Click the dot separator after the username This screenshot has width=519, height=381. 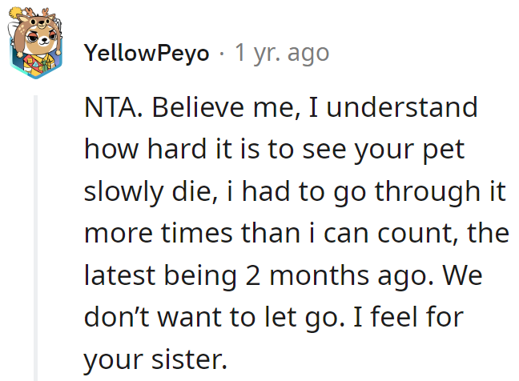click(222, 54)
